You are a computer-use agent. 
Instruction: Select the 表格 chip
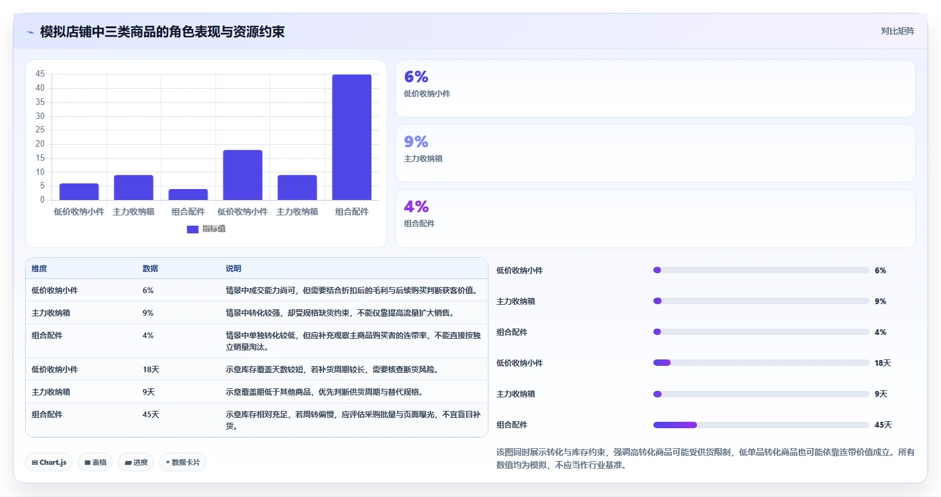(x=95, y=462)
